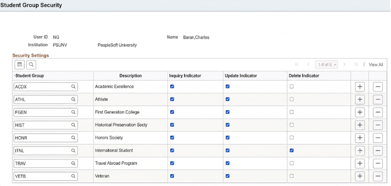This screenshot has width=391, height=186.
Task: Click the TRAV student group field
Action: pyautogui.click(x=46, y=163)
